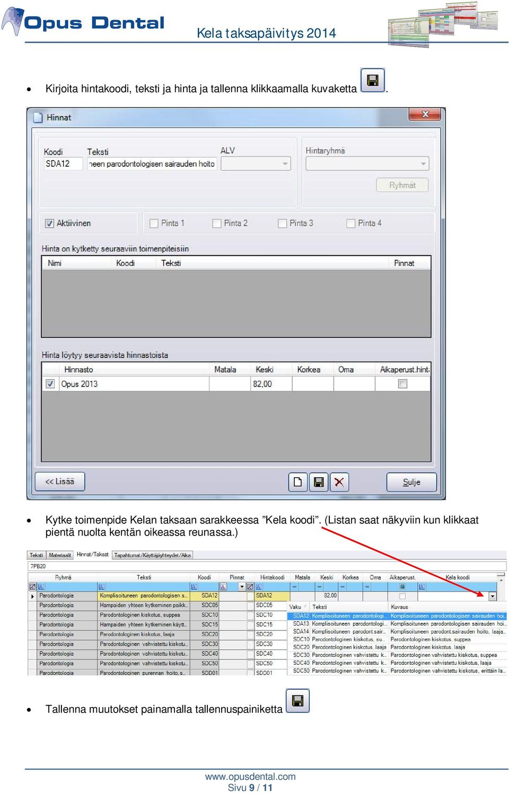Screen dimensions: 509x793
Task: Select the SDC05 Hintakoodi cell
Action: (x=270, y=605)
